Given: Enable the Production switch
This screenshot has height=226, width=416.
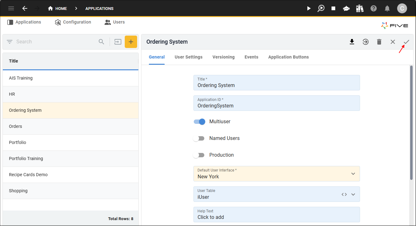Looking at the screenshot, I should (199, 155).
